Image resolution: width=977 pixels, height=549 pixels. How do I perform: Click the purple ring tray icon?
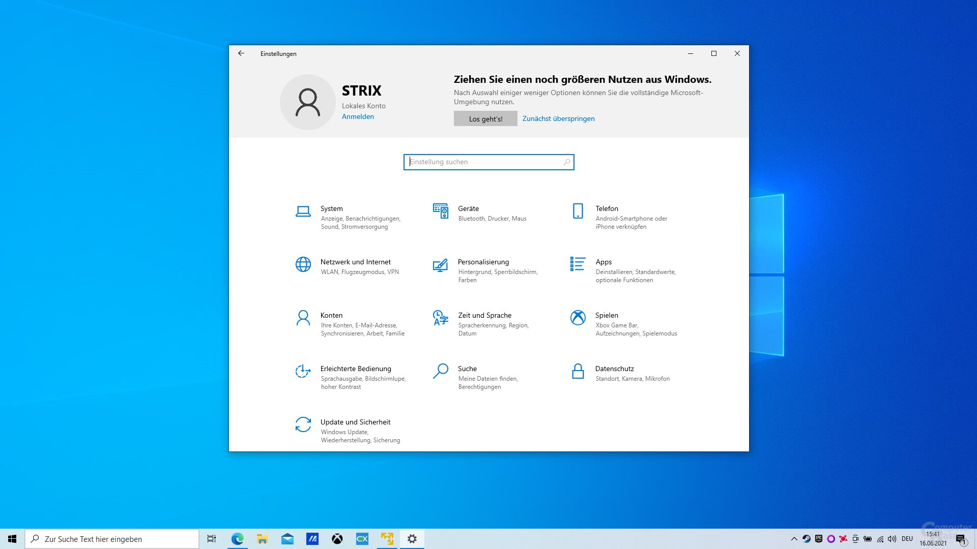click(831, 539)
